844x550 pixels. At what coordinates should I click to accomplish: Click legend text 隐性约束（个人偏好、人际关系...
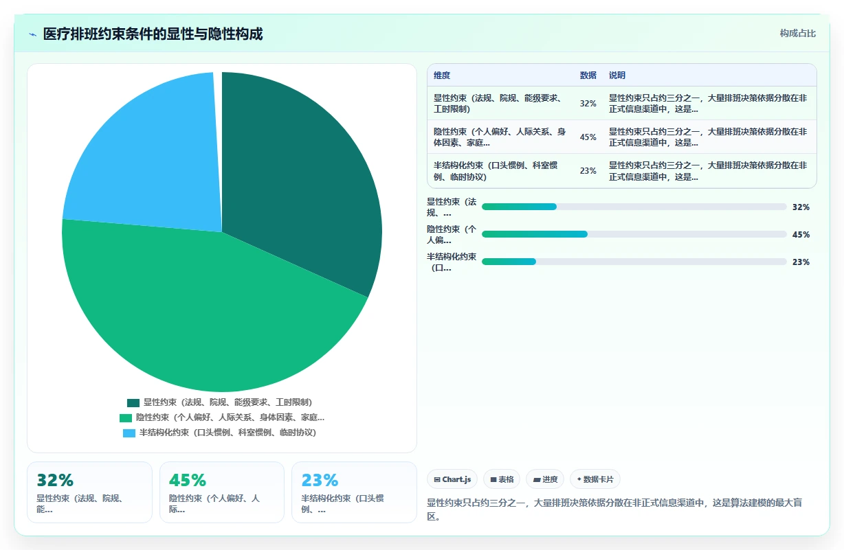230,418
